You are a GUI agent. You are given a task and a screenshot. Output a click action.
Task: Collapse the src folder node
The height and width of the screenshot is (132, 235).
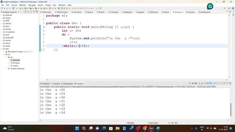(4, 55)
